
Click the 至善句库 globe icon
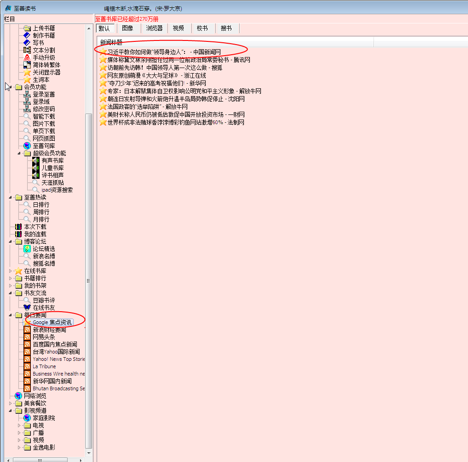pyautogui.click(x=27, y=146)
